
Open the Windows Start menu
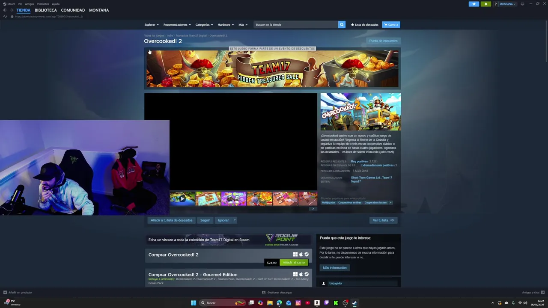[194, 303]
